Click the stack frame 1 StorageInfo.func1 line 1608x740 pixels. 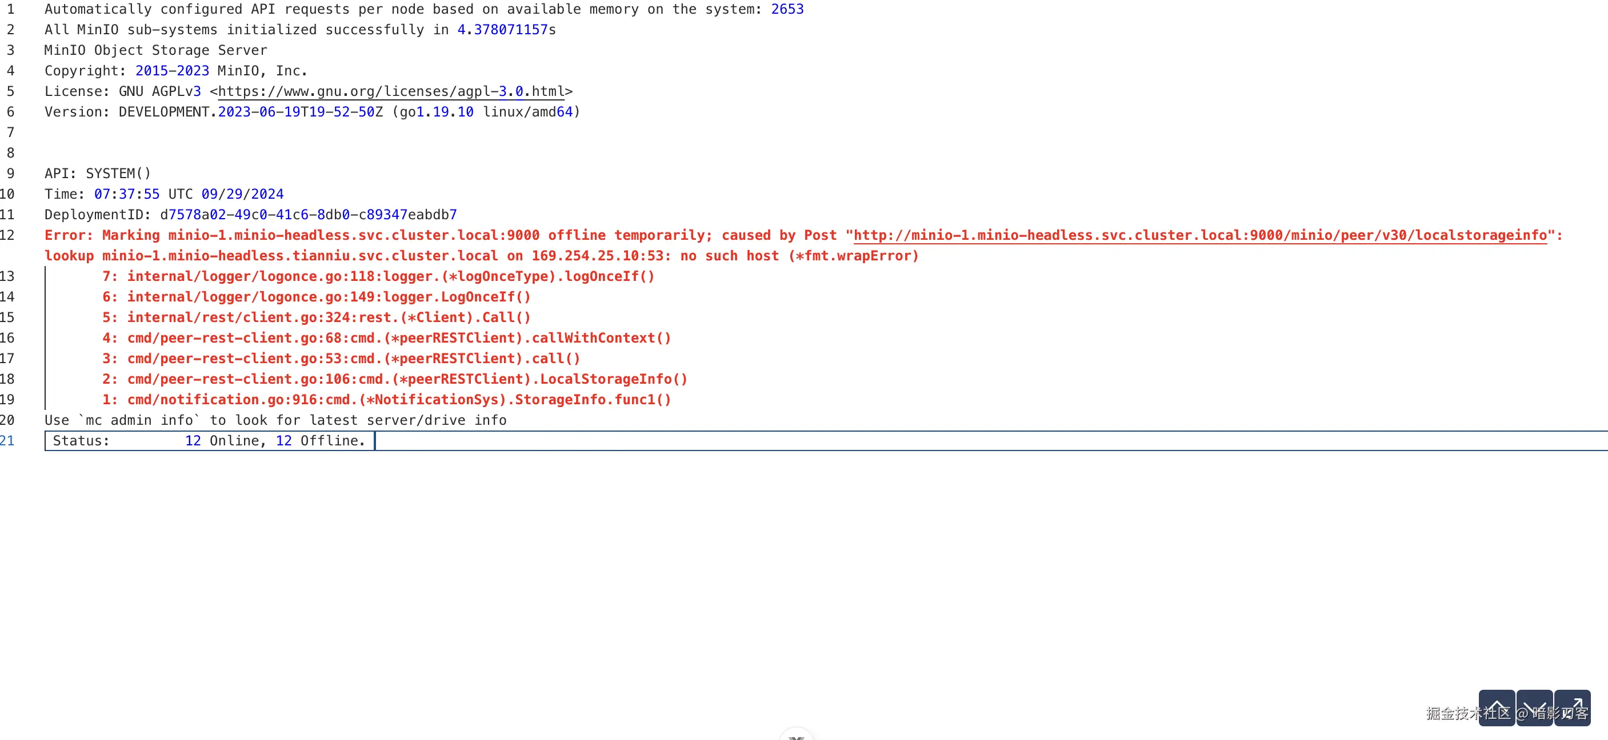386,400
